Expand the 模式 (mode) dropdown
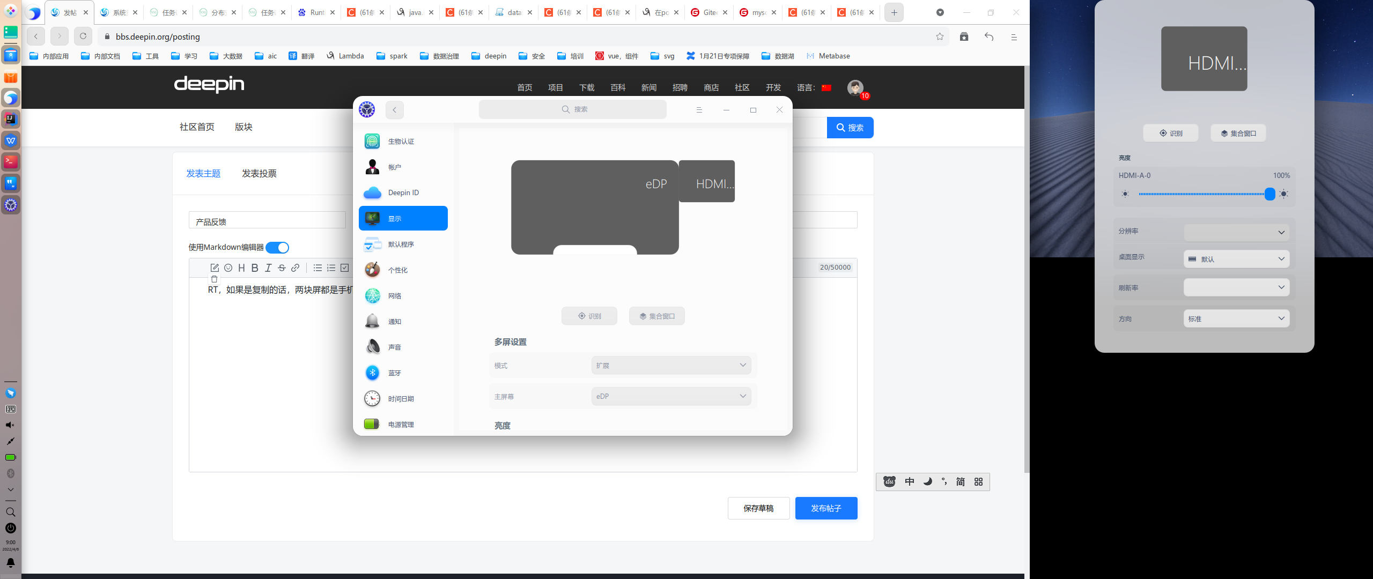 click(x=670, y=365)
